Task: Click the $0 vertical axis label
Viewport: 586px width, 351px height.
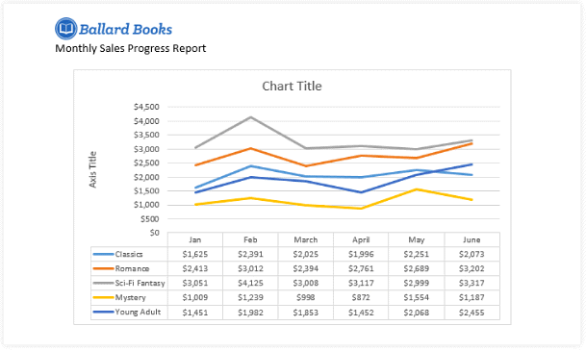Action: [154, 233]
